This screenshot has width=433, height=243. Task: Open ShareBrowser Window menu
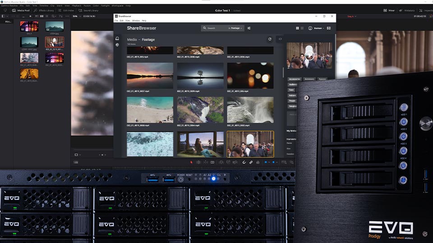pos(136,21)
